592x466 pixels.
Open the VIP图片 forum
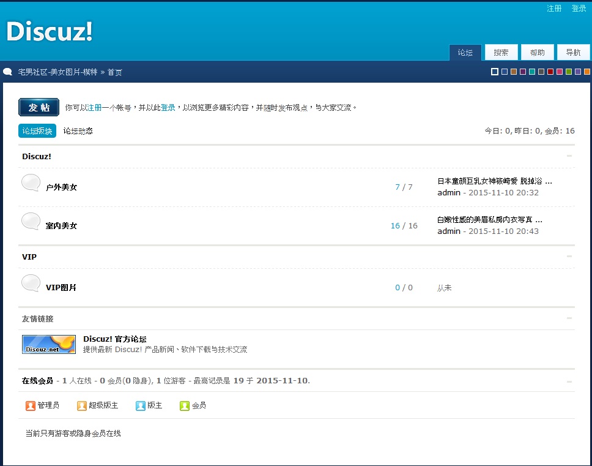point(61,288)
